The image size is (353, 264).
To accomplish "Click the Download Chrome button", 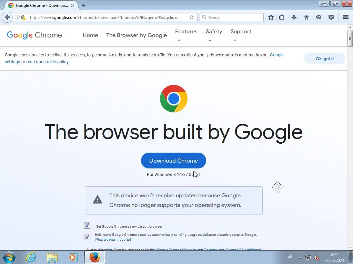I will point(174,161).
